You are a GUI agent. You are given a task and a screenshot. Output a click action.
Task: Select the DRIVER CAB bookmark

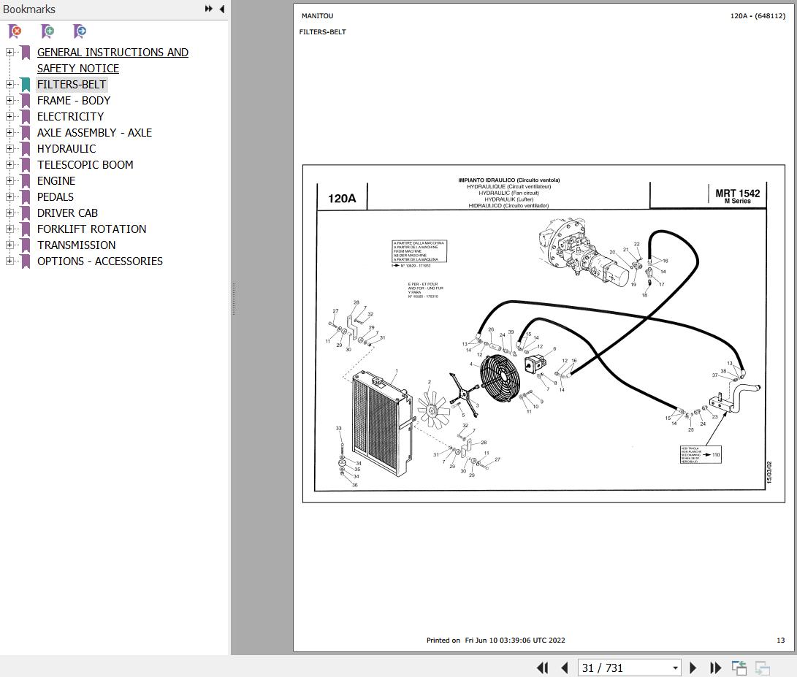point(67,213)
